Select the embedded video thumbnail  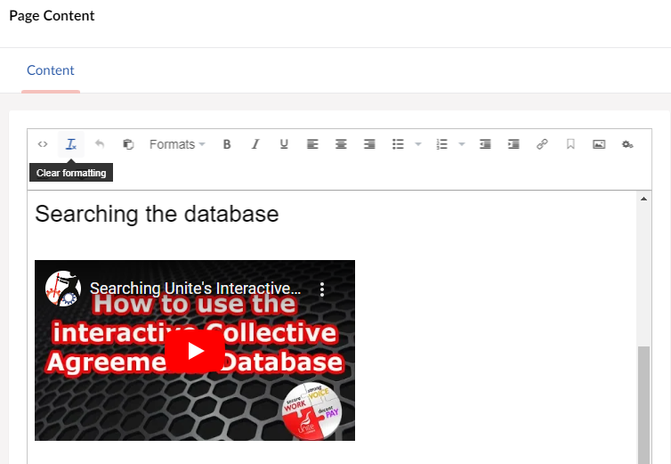coord(195,351)
